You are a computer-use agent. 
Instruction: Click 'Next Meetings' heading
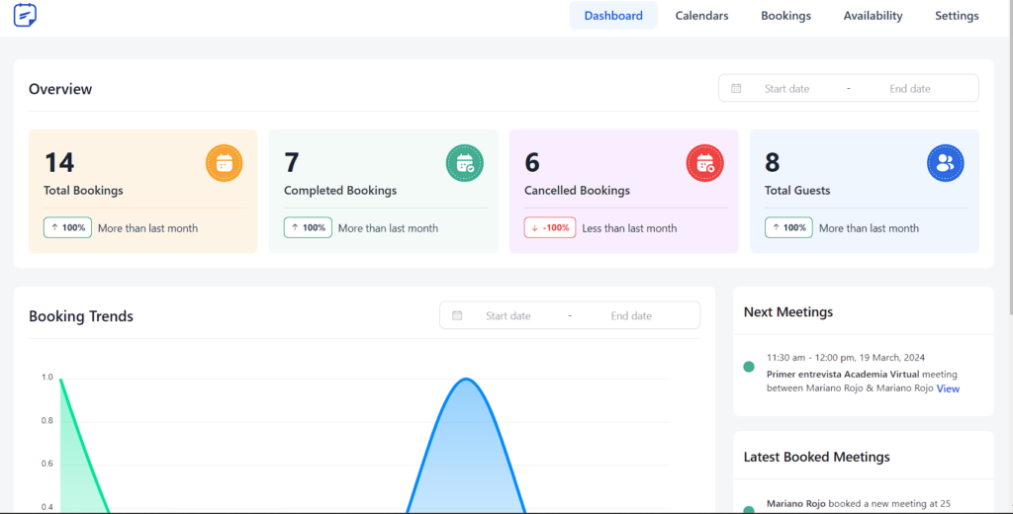coord(788,312)
